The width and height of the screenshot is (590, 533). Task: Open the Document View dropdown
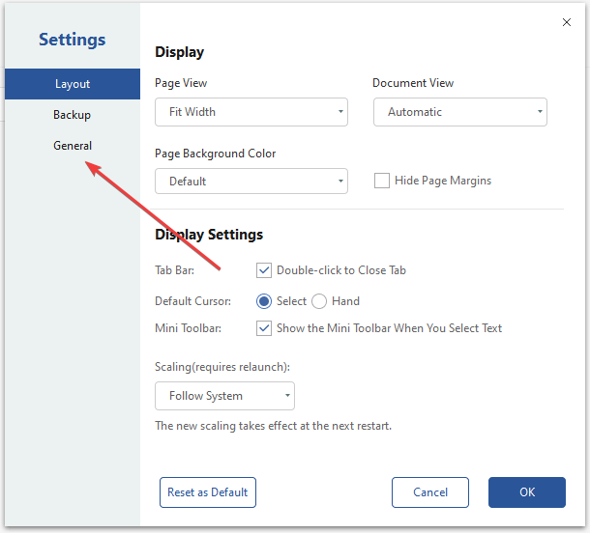click(x=459, y=112)
